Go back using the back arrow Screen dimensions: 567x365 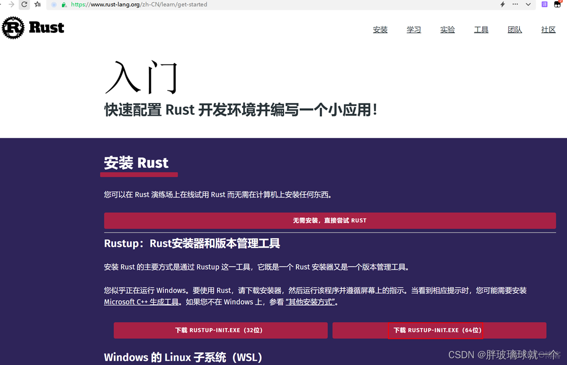2,4
